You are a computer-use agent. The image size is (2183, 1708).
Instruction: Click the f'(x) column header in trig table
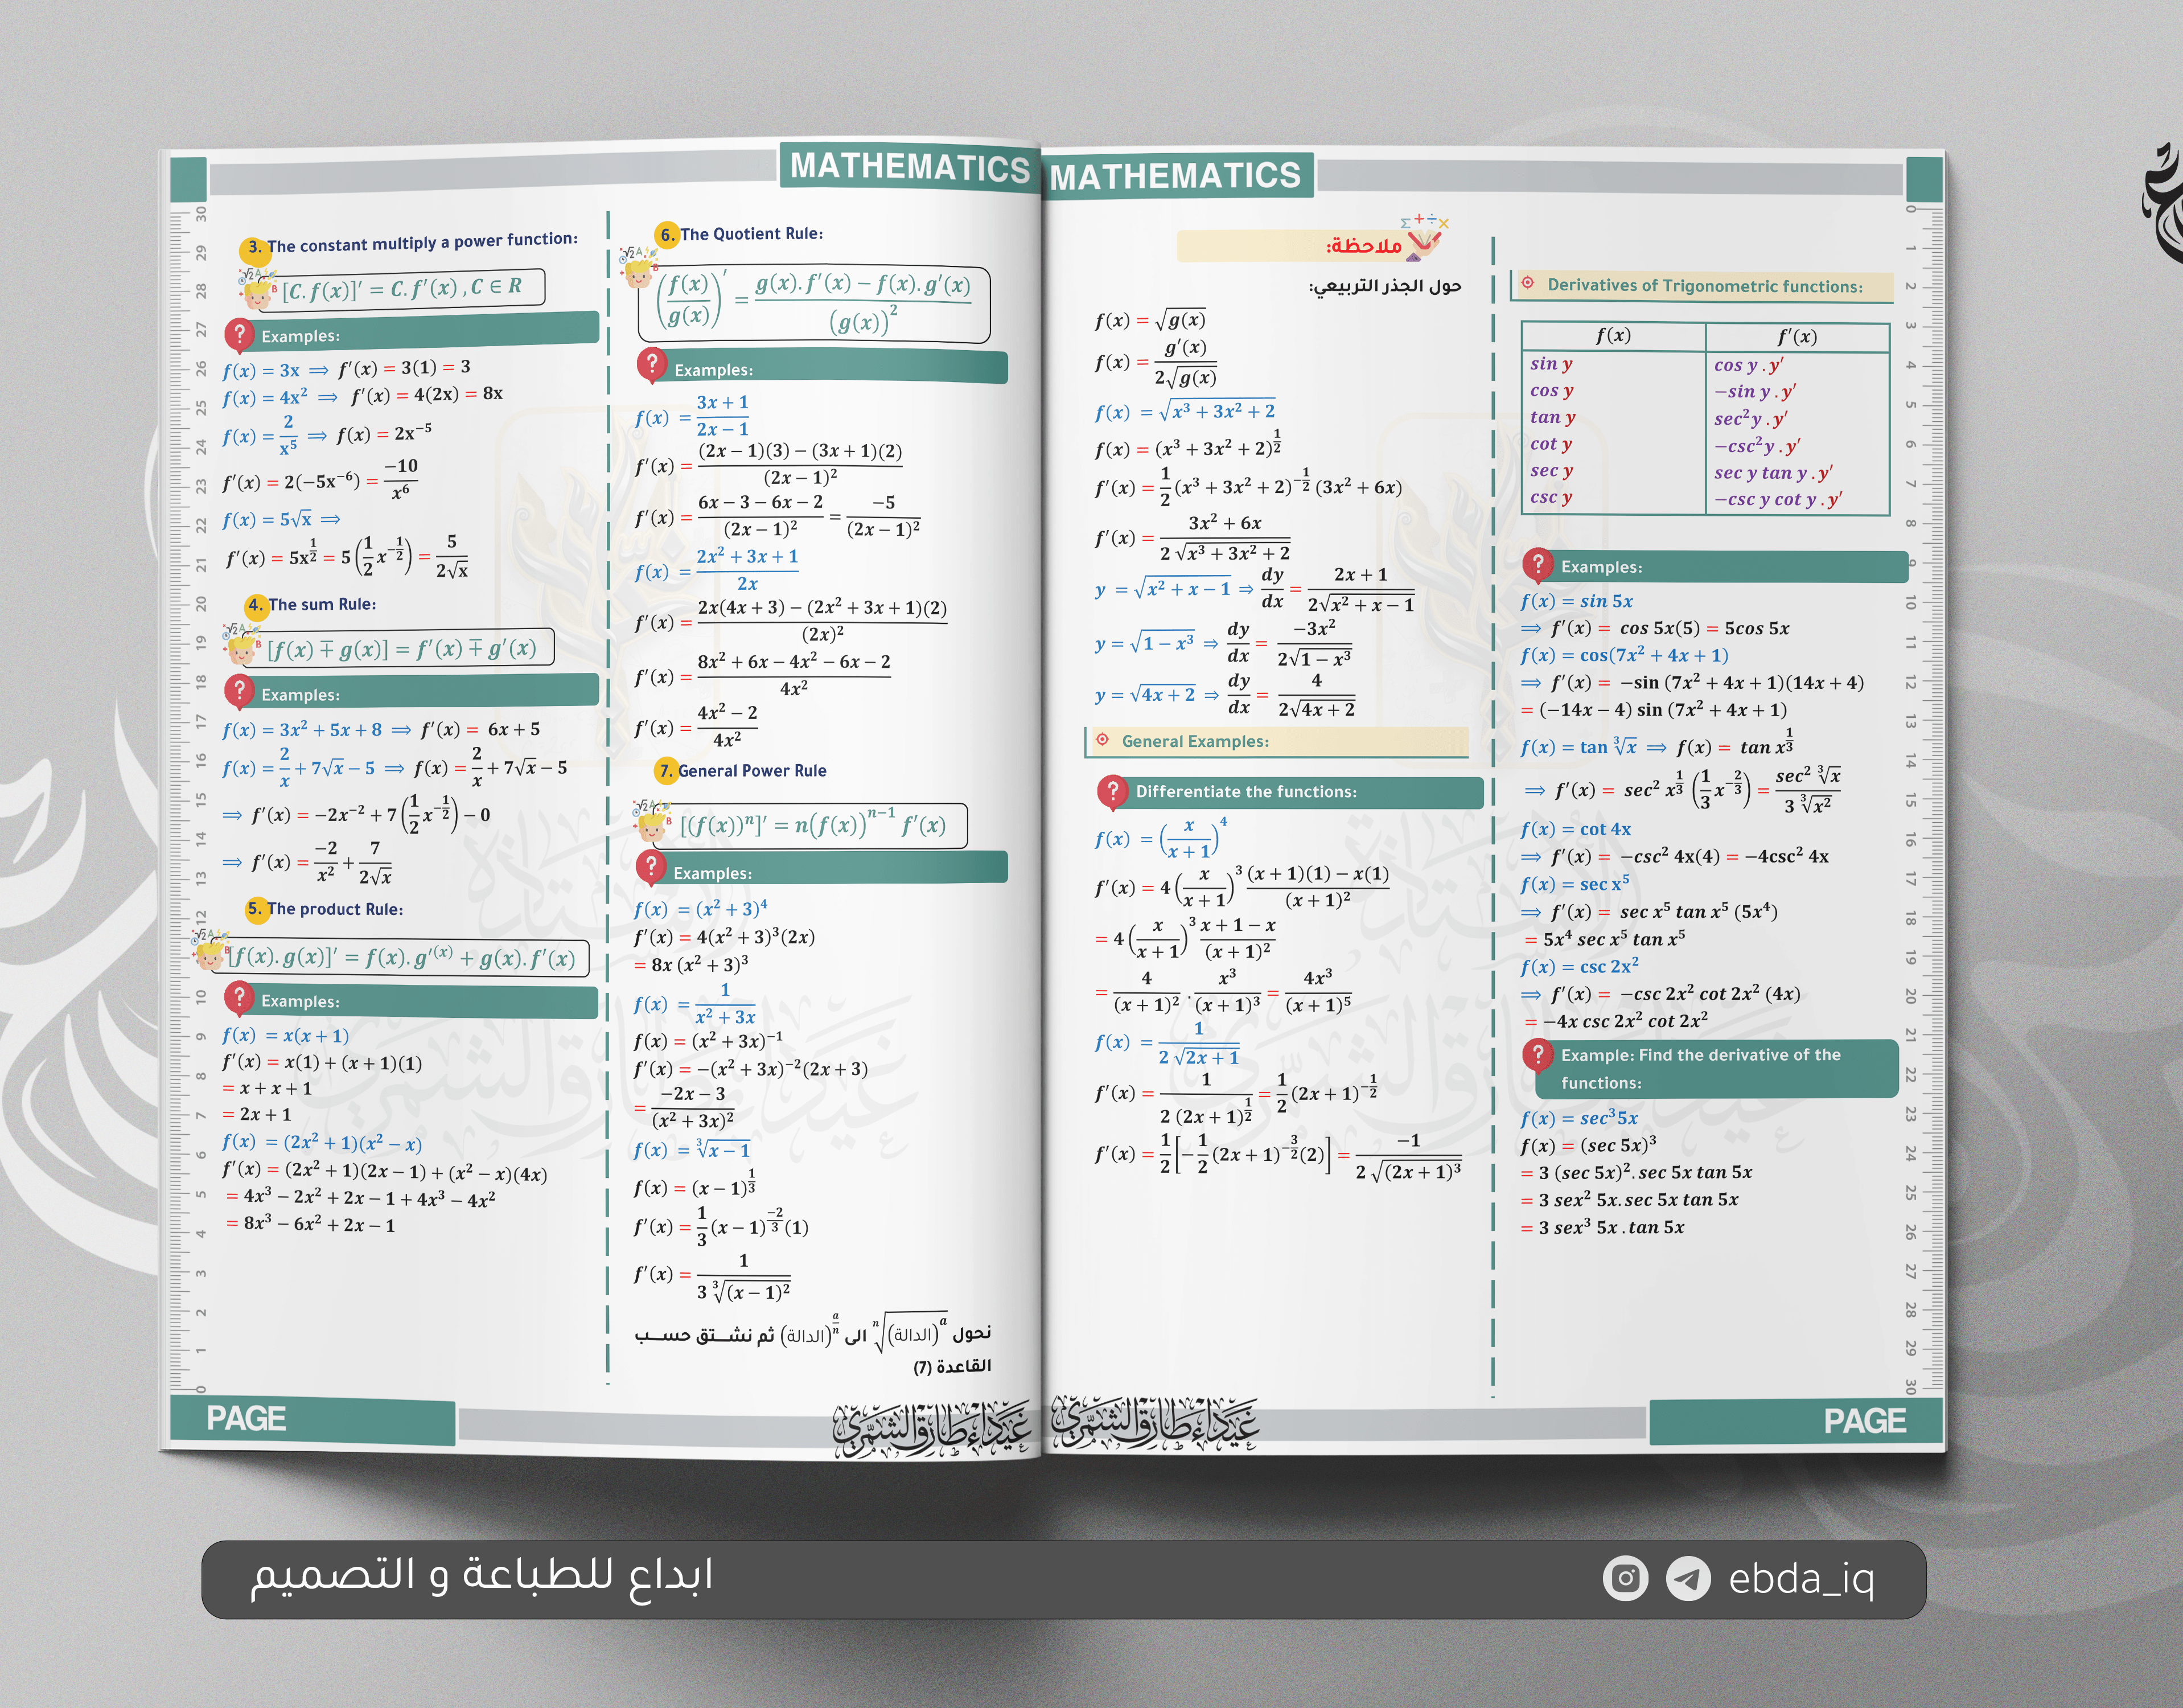(1796, 337)
